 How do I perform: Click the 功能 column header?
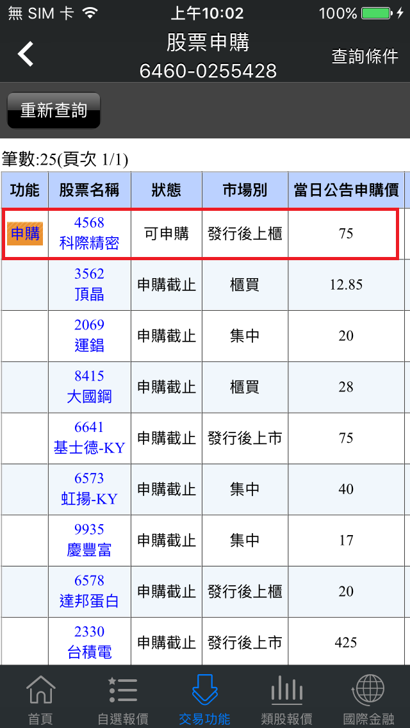click(x=25, y=190)
